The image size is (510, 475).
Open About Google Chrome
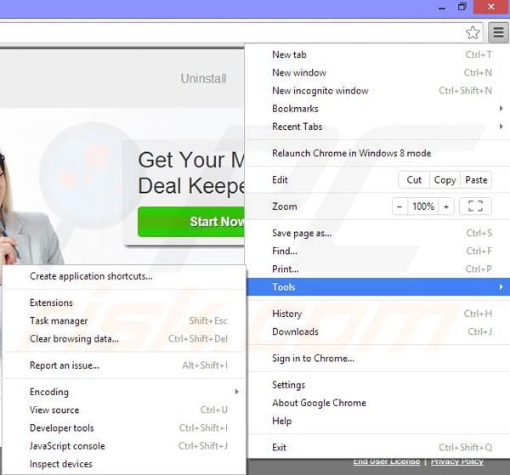coord(377,403)
